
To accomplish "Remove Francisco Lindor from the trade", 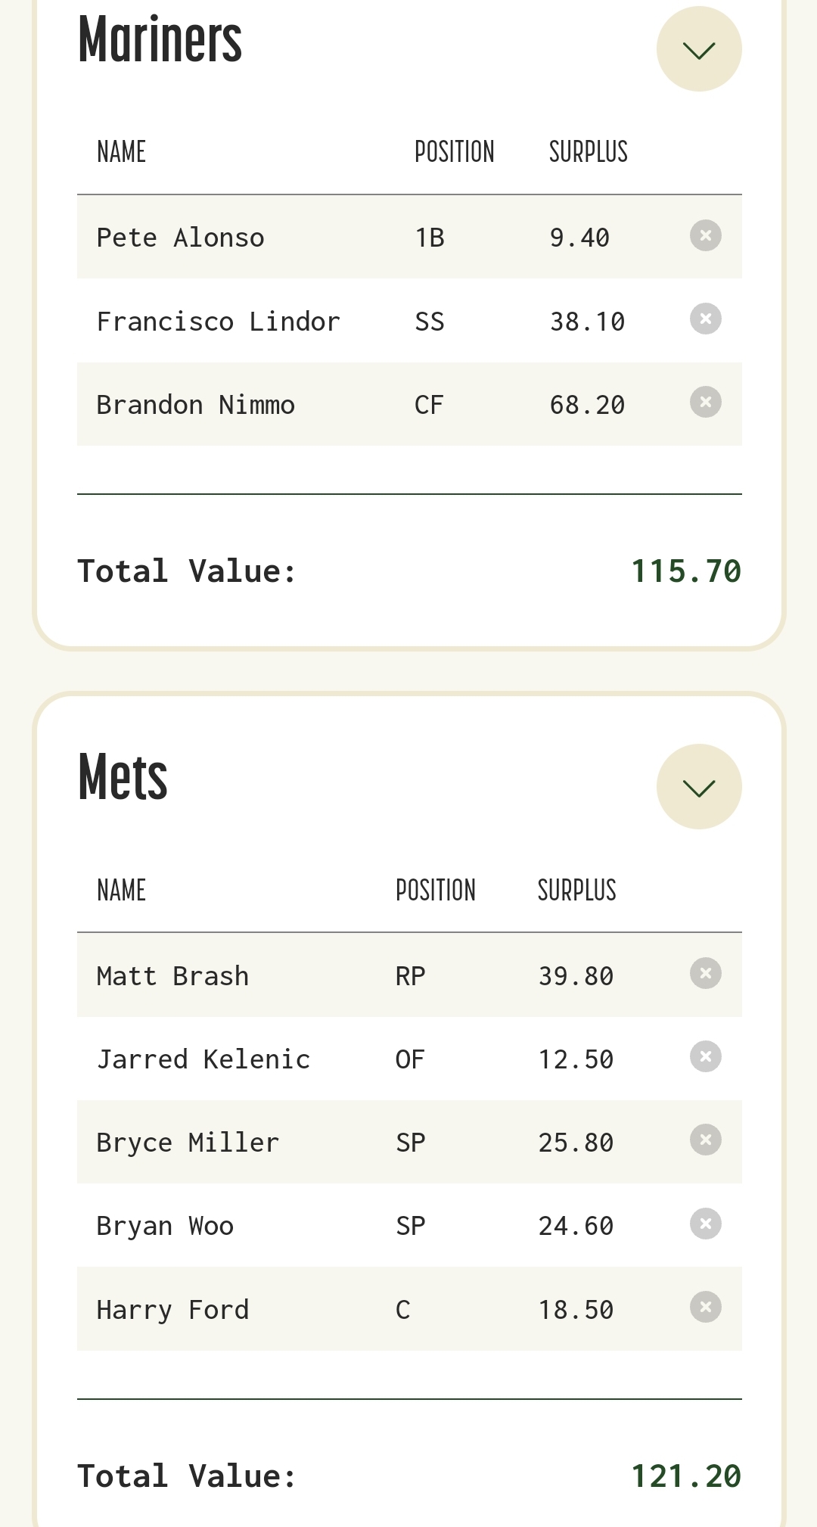I will 705,319.
